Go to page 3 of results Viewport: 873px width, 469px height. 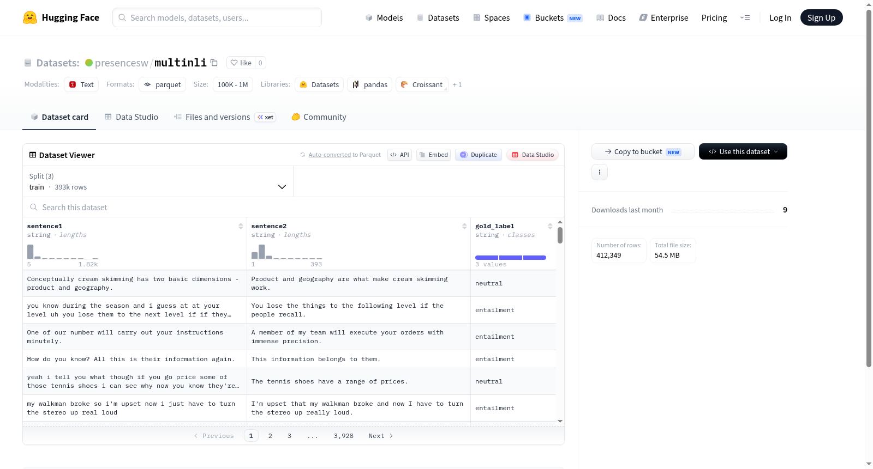[x=289, y=436]
